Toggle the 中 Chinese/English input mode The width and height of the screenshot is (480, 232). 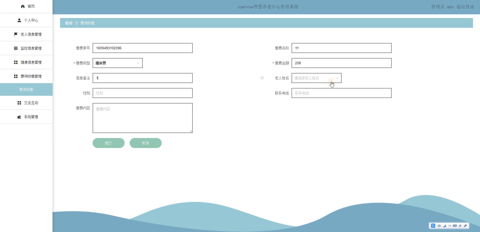pos(439,226)
